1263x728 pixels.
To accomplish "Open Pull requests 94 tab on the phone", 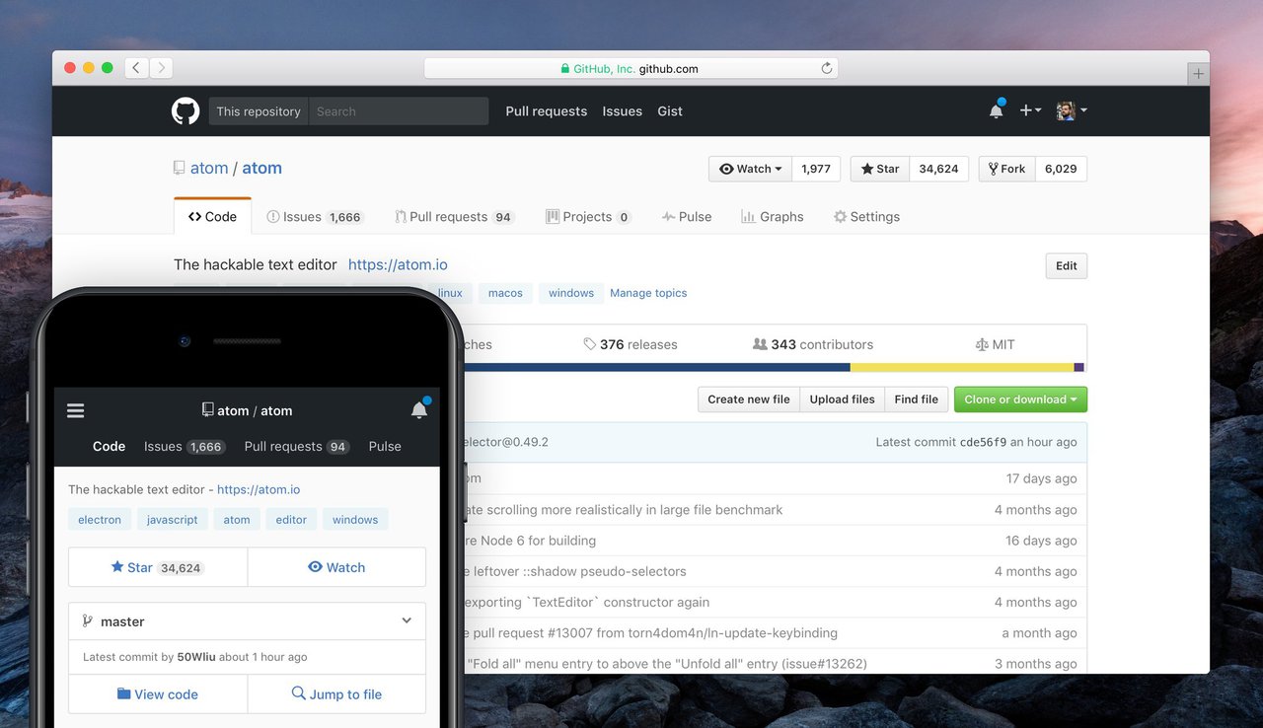I will (297, 447).
